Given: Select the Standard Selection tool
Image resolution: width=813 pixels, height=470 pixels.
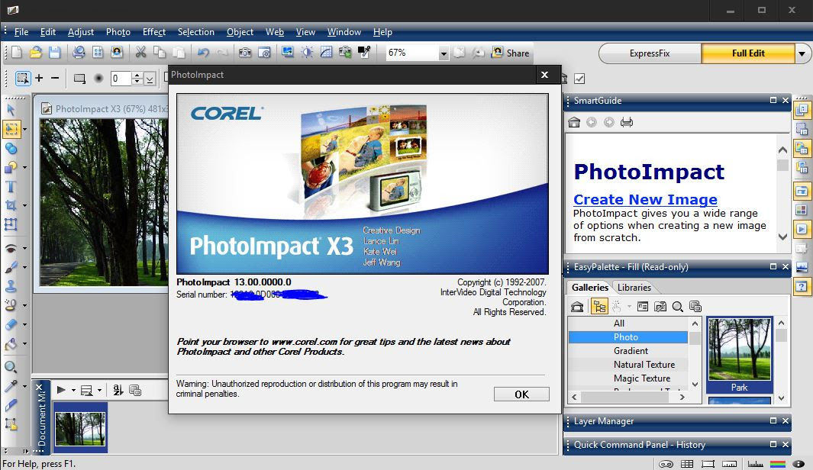Looking at the screenshot, I should 11,129.
